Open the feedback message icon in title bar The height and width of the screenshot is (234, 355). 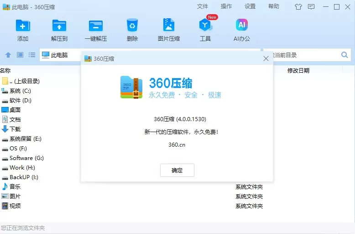[x=311, y=7]
